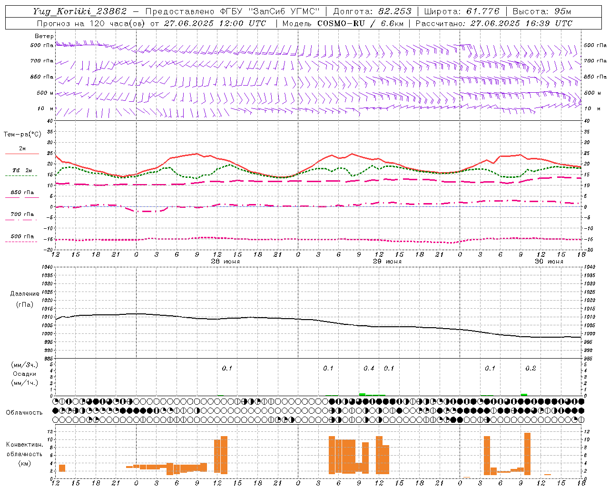Viewport: 609px width, 487px height.
Task: Click the Td 2м dew point legend entry
Action: click(x=22, y=170)
